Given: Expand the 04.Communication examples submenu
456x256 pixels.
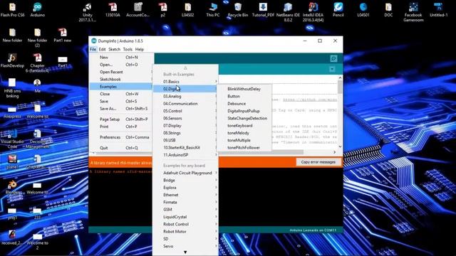Looking at the screenshot, I should [185, 104].
